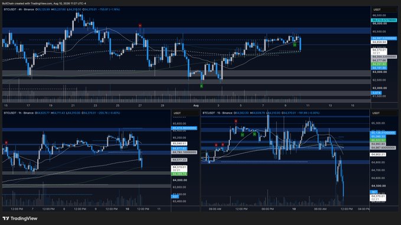This screenshot has height=225, width=401.
Task: Click the 64,370.01 last price label on 15-minute scale
Action: coord(378,197)
